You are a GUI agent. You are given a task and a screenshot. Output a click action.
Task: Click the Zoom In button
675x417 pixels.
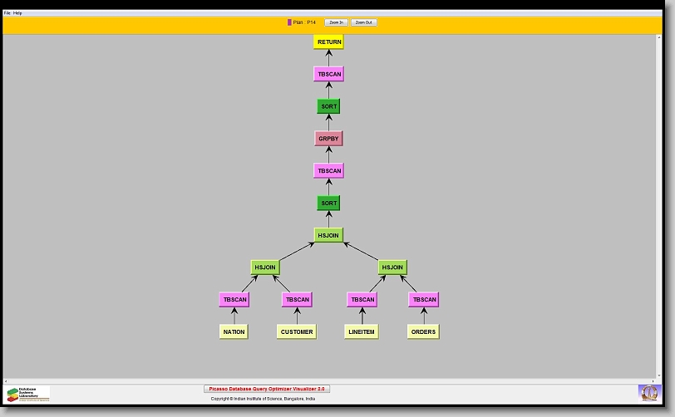(x=336, y=22)
